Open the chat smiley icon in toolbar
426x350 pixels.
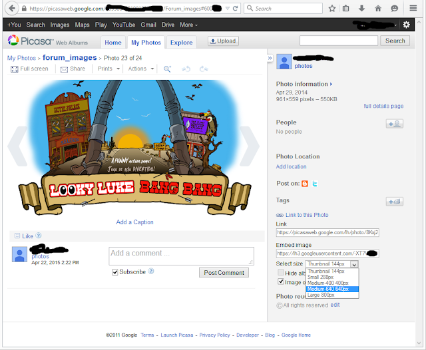point(395,9)
